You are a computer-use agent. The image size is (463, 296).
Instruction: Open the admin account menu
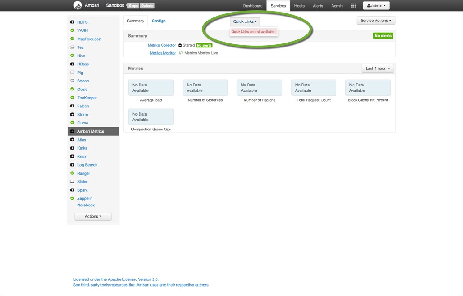tap(376, 5)
